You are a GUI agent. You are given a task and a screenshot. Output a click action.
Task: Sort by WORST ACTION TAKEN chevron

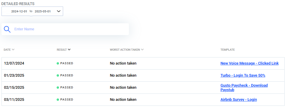(142, 50)
